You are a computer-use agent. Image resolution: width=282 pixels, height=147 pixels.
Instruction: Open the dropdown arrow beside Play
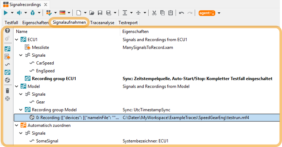click(x=12, y=13)
